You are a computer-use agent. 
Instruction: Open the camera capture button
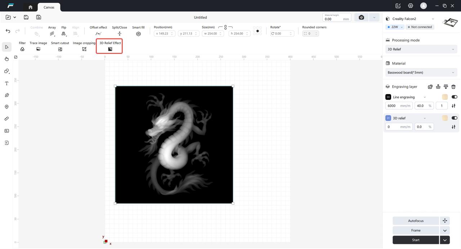361,18
